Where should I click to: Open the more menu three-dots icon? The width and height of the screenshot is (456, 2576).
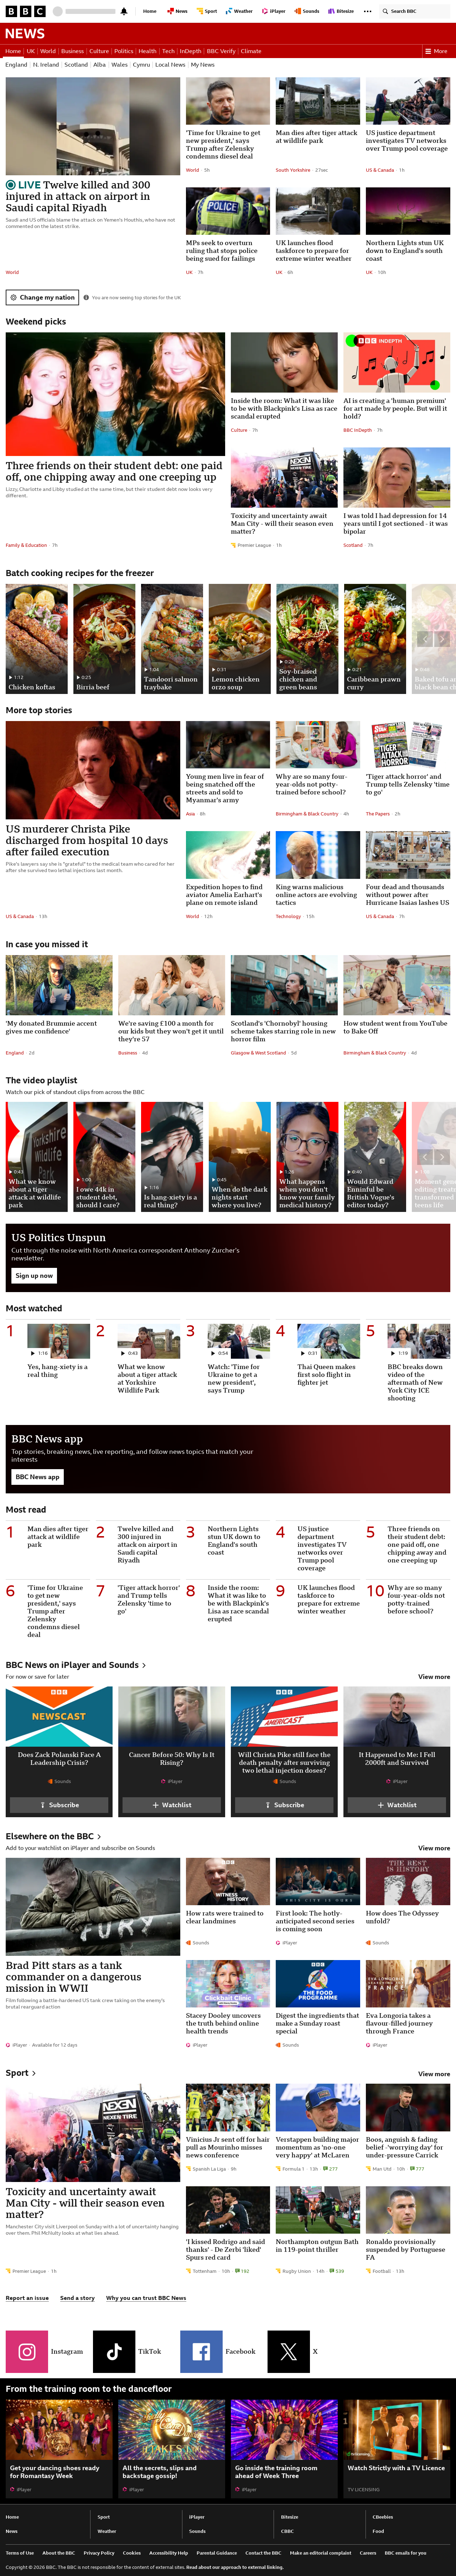[367, 11]
